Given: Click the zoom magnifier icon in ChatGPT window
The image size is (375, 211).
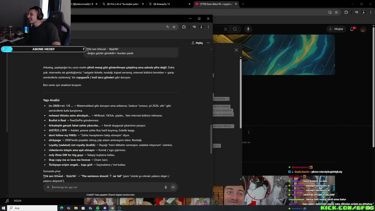Looking at the screenshot, I should (x=168, y=27).
